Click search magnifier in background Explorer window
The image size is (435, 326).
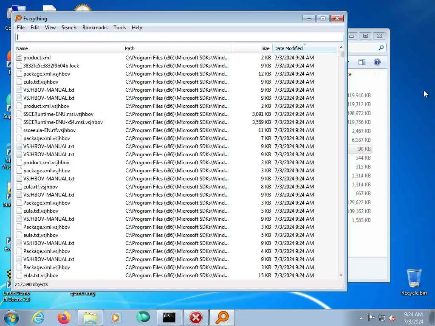381,48
